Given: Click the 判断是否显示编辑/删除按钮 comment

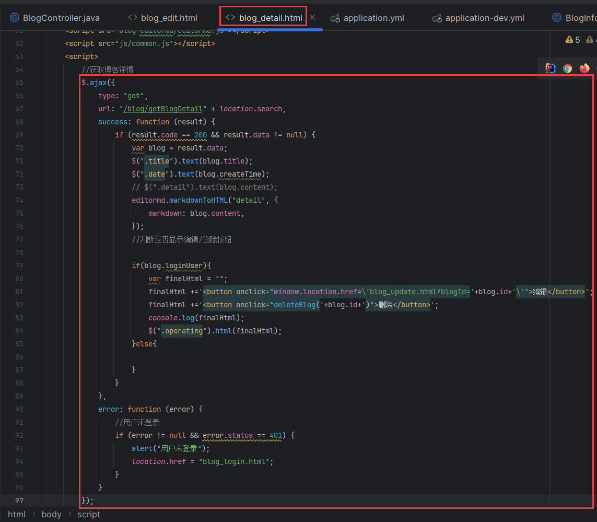Looking at the screenshot, I should point(182,240).
